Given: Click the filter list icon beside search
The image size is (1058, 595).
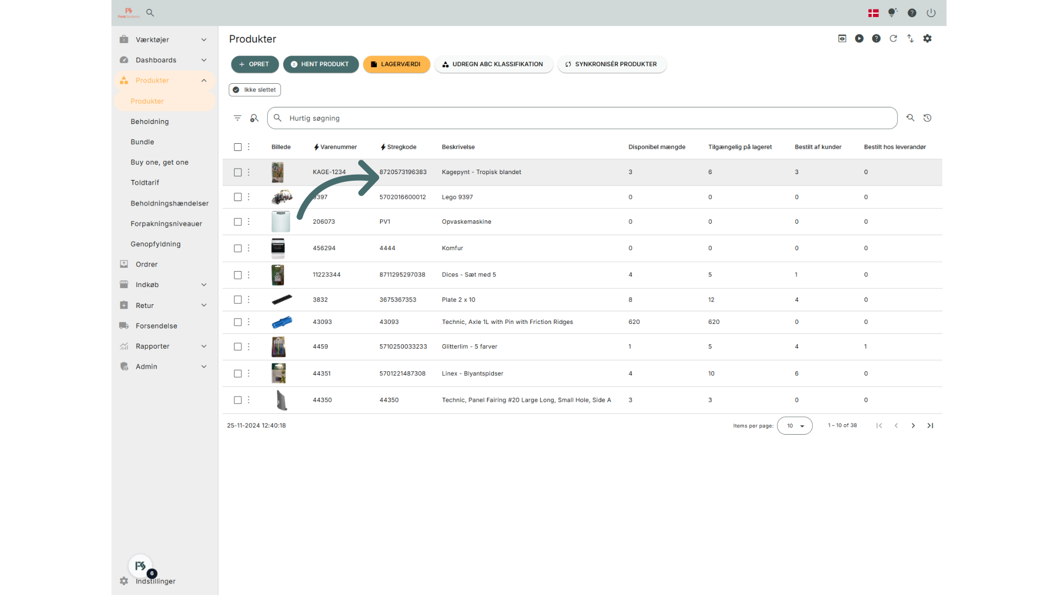Looking at the screenshot, I should (237, 118).
